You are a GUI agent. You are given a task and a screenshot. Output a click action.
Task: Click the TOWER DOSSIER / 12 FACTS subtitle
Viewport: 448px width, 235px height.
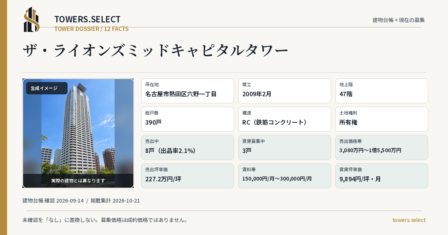91,29
